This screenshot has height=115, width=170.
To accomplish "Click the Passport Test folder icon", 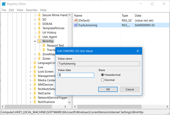I will pyautogui.click(x=44, y=46).
